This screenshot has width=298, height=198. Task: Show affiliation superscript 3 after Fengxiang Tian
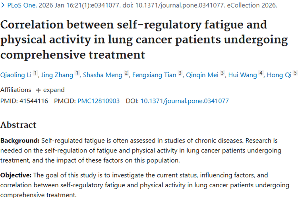pos(180,73)
